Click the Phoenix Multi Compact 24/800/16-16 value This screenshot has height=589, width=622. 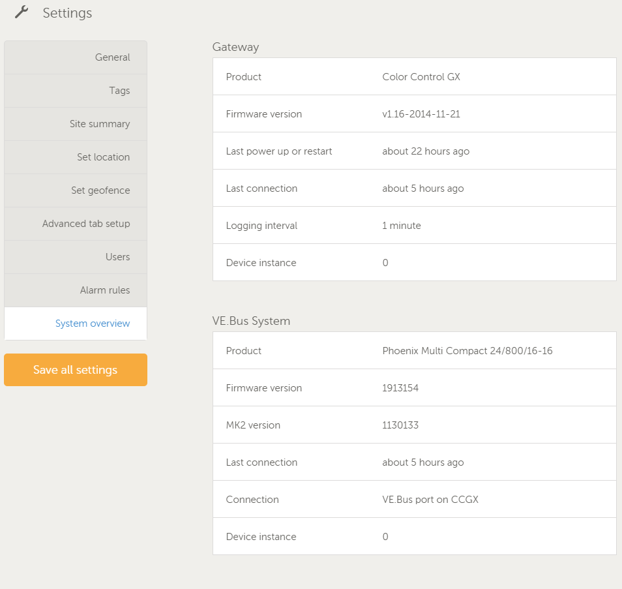467,351
